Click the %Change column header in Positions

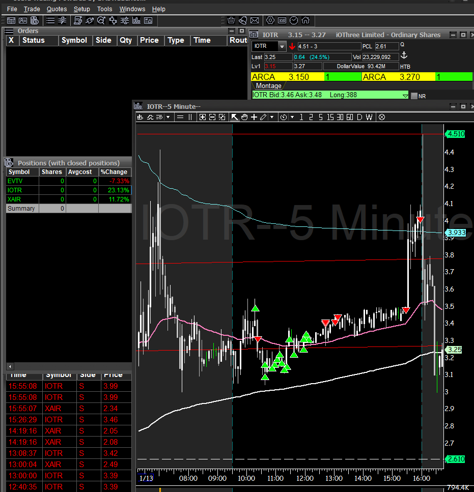115,172
